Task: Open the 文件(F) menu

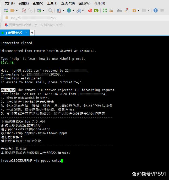Action: (9, 3)
